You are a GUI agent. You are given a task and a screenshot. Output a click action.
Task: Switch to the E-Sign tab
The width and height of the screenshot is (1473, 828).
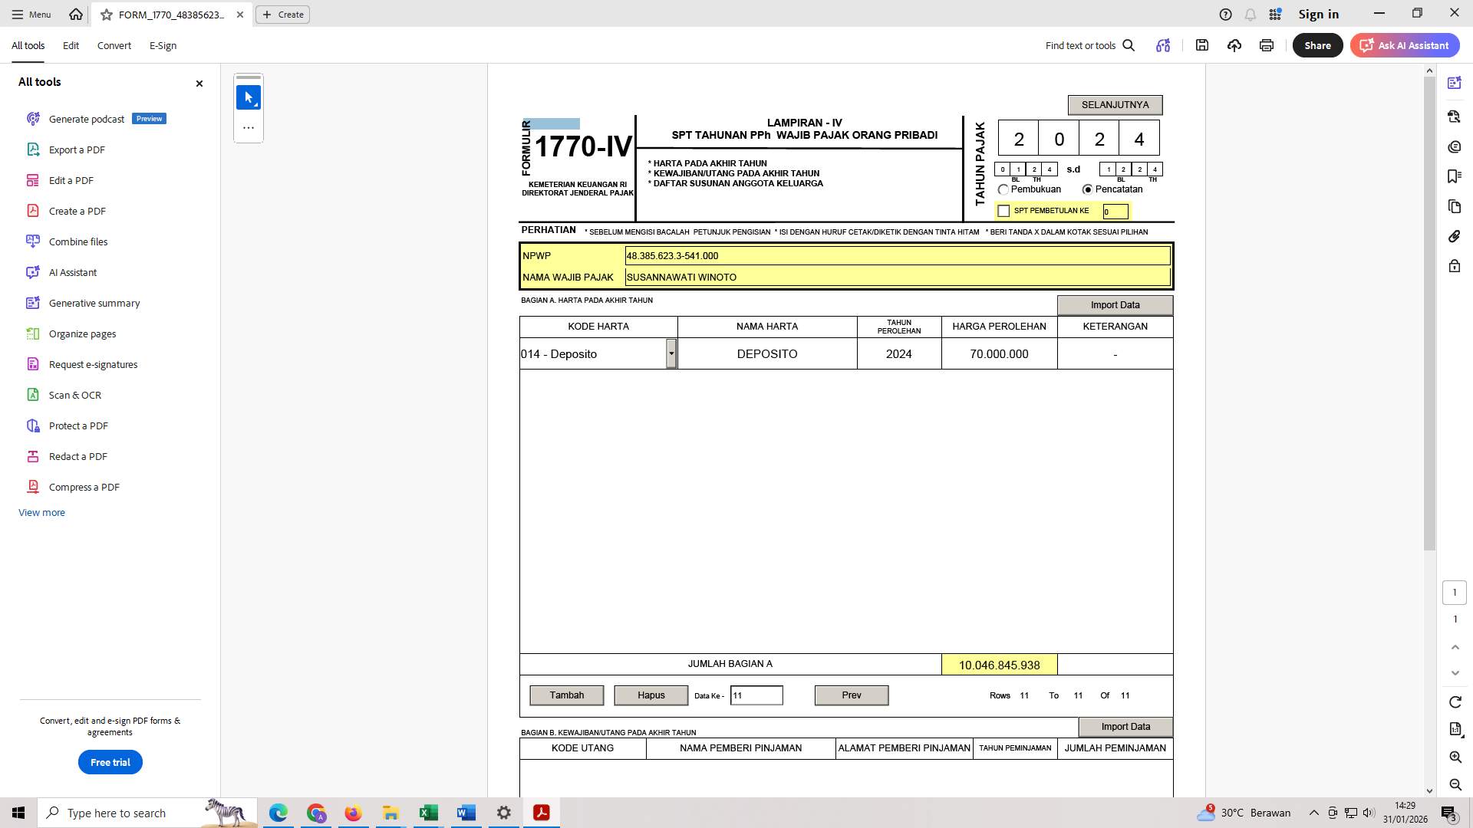(x=162, y=45)
